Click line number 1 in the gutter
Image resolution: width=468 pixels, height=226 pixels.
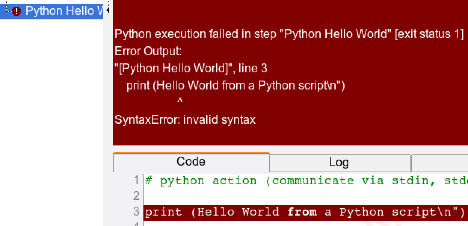(136, 181)
